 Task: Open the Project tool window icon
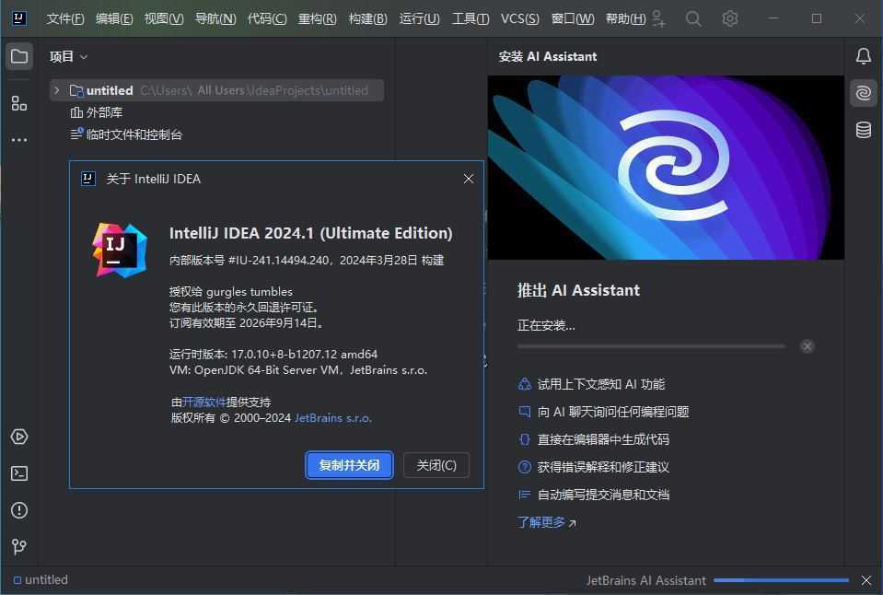pyautogui.click(x=18, y=55)
